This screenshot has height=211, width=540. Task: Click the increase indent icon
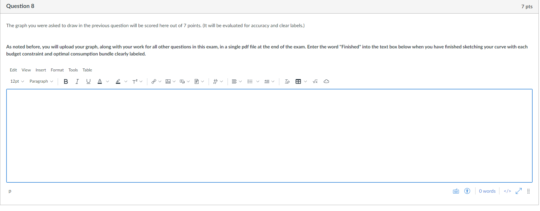pyautogui.click(x=267, y=81)
